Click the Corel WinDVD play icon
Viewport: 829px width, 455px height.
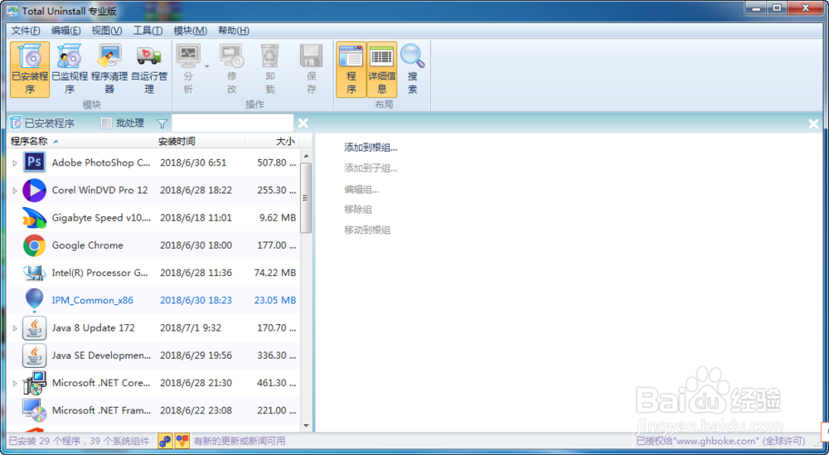(x=34, y=191)
